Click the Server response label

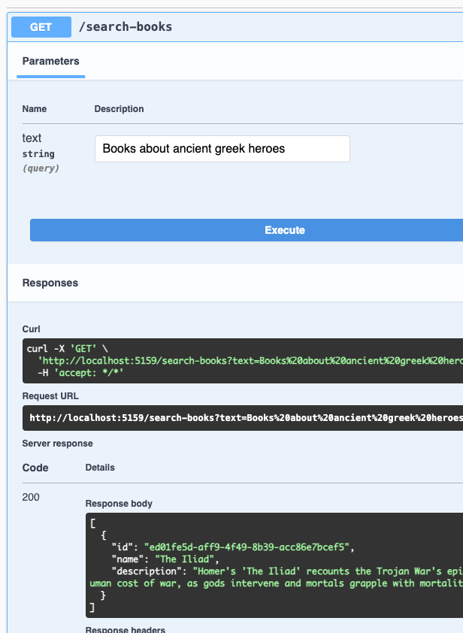(x=57, y=444)
